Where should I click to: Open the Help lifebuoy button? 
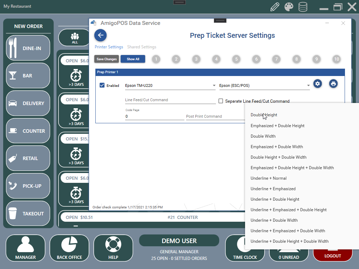tap(113, 248)
